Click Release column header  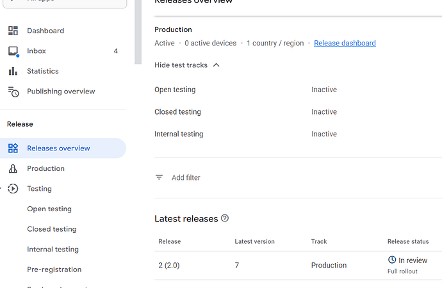click(169, 241)
